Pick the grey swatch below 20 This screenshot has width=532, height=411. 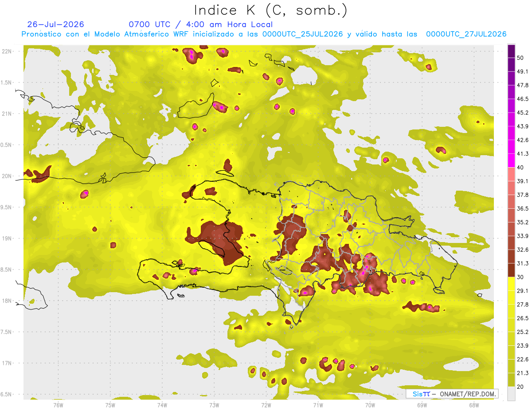[511, 393]
